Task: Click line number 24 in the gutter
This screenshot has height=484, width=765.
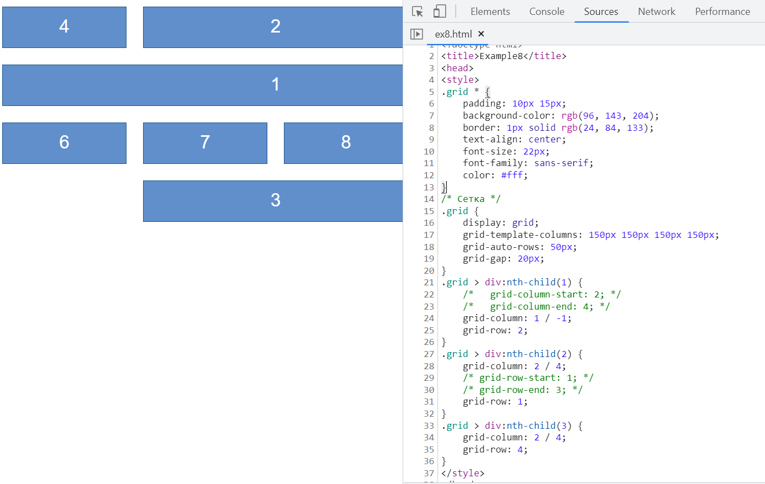Action: point(429,318)
